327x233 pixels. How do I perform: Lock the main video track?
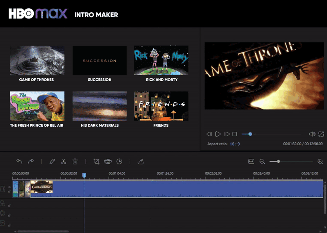point(9,191)
